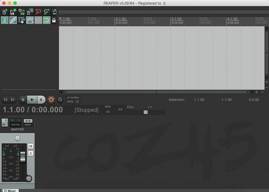The image size is (269, 192).
Task: Toggle grid lines display button
Action: pyautogui.click(x=38, y=20)
